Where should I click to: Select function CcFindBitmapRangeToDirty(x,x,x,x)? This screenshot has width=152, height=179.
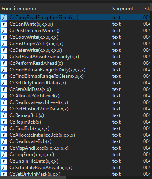tap(47, 70)
